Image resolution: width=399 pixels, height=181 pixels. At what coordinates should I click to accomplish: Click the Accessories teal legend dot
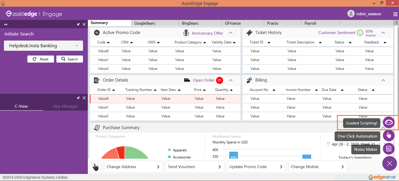[x=169, y=157]
